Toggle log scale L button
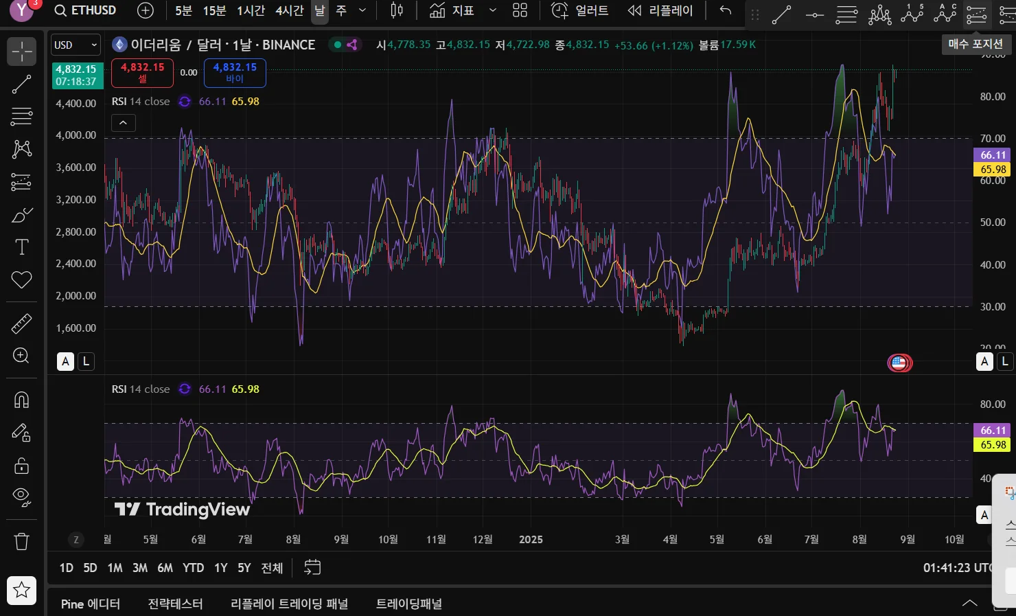1016x616 pixels. pos(86,361)
